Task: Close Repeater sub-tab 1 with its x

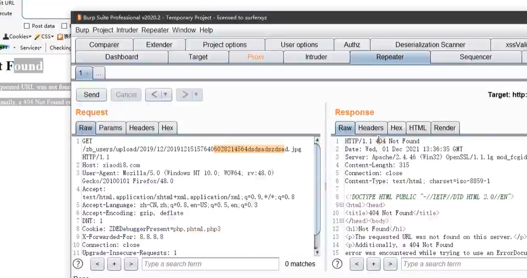Action: click(x=88, y=73)
